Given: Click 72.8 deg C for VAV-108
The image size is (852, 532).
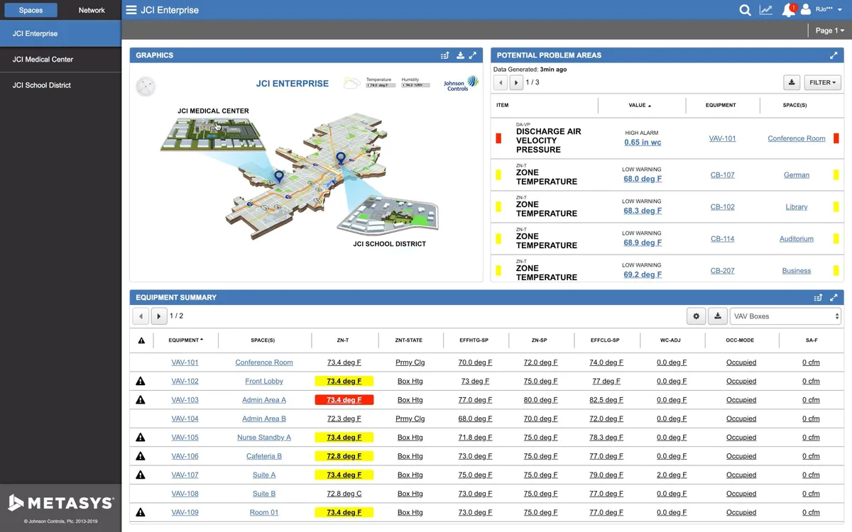Looking at the screenshot, I should tap(344, 494).
